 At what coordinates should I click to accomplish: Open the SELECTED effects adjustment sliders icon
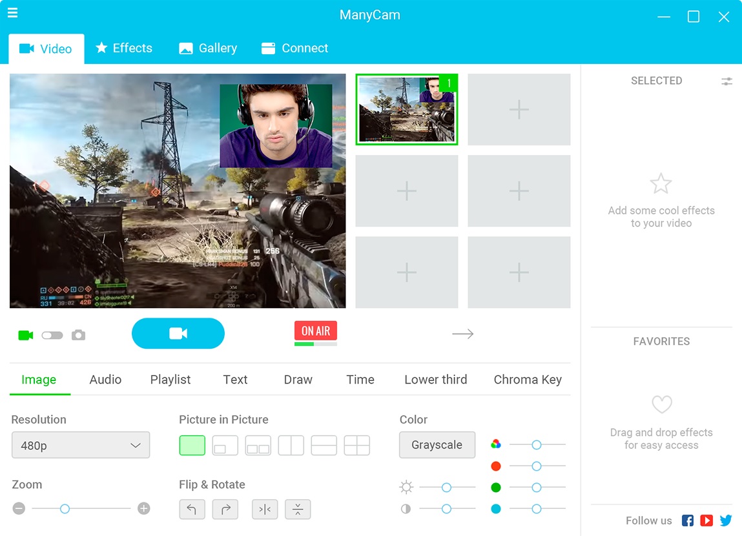[727, 81]
